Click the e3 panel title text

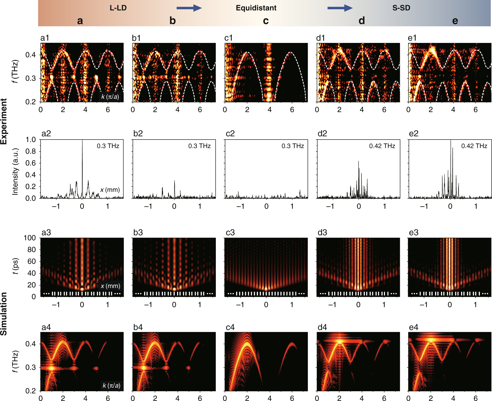414,232
